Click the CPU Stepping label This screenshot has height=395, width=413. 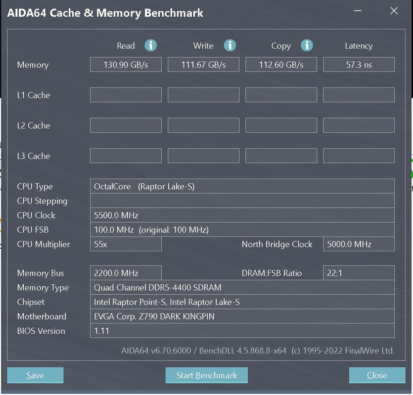42,201
